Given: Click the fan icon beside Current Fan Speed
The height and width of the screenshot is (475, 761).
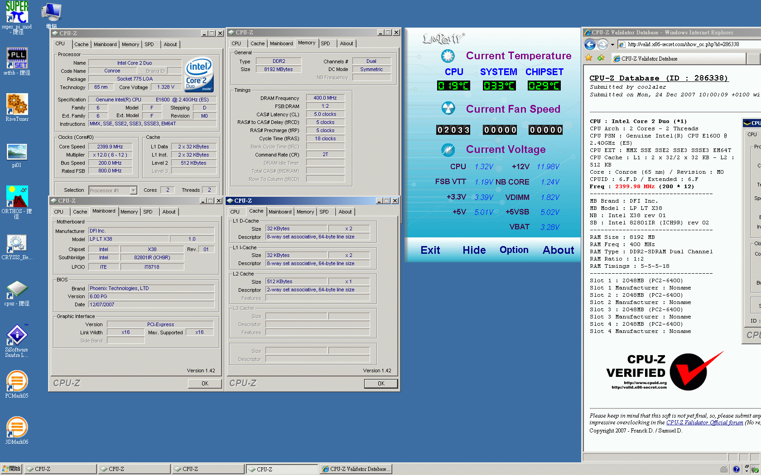Looking at the screenshot, I should (x=448, y=108).
